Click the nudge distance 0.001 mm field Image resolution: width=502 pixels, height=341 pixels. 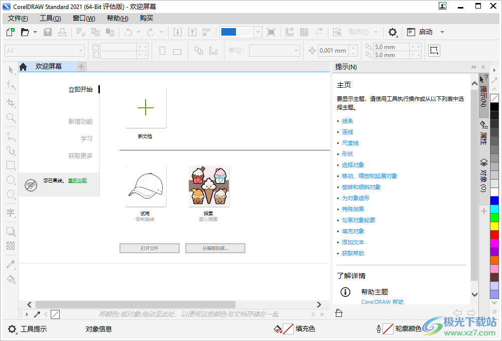point(334,51)
